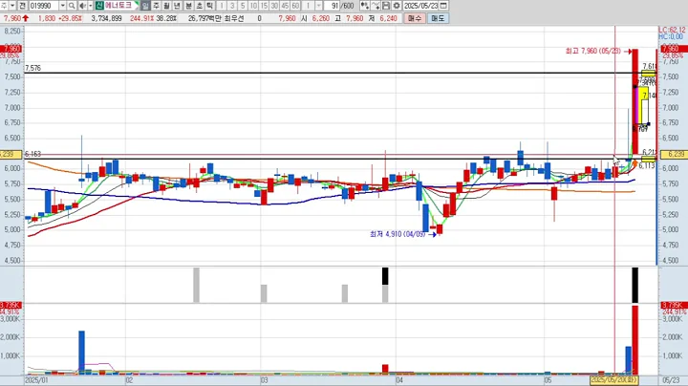This screenshot has height=386, width=688.
Task: Select the 5 interval button
Action: (x=243, y=6)
